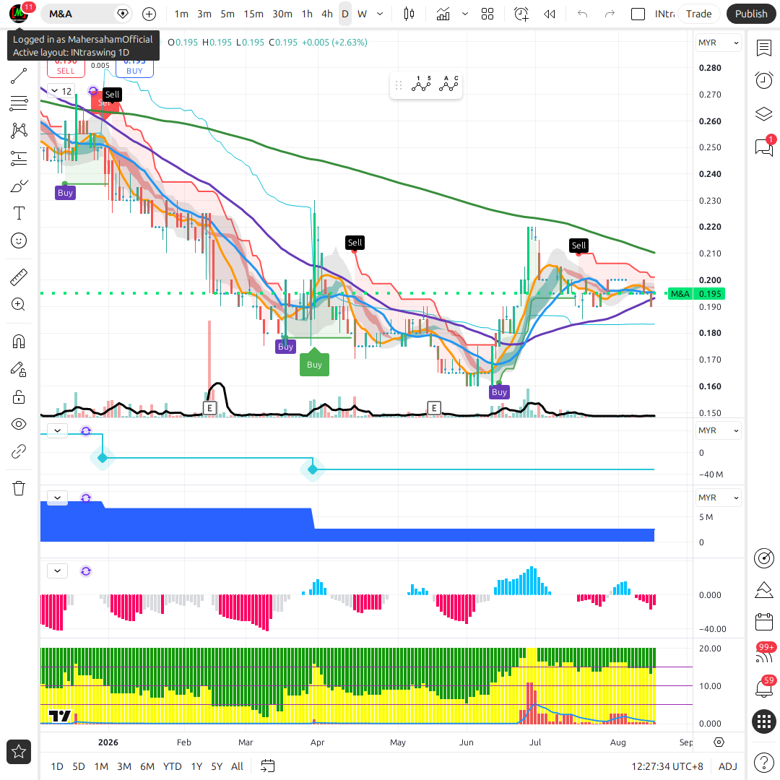Open object tree layers panel
This screenshot has height=780, width=780.
tap(763, 114)
